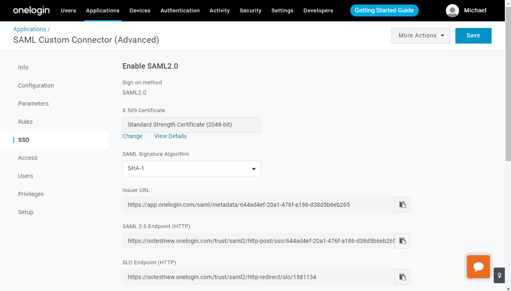Switch to the Configuration section

click(x=36, y=85)
